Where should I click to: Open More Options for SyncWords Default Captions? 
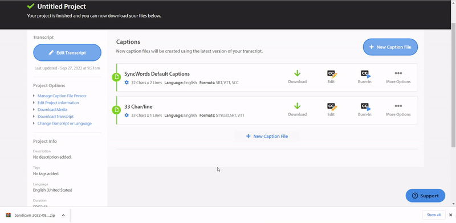pyautogui.click(x=398, y=77)
